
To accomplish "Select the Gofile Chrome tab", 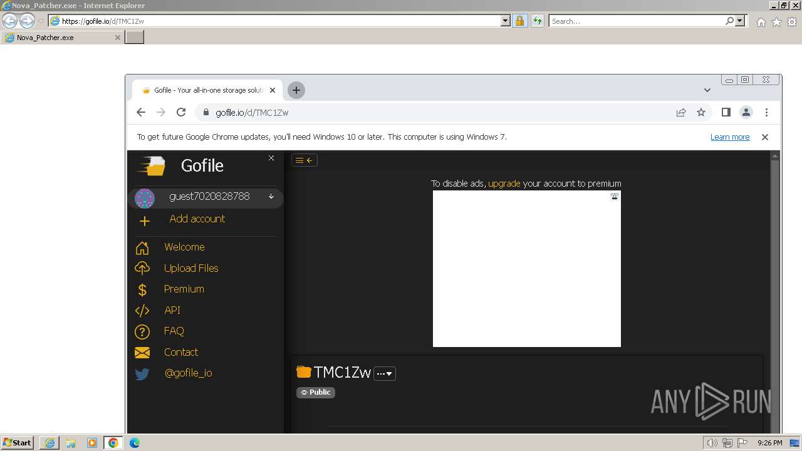I will pyautogui.click(x=207, y=90).
